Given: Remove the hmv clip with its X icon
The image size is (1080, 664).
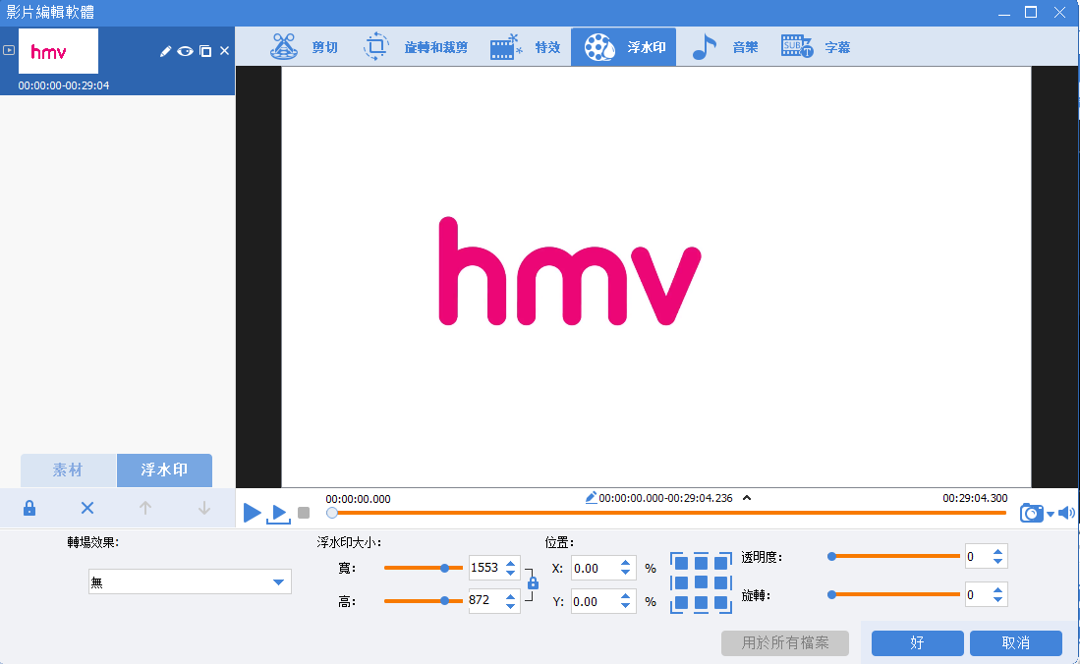Looking at the screenshot, I should 224,51.
